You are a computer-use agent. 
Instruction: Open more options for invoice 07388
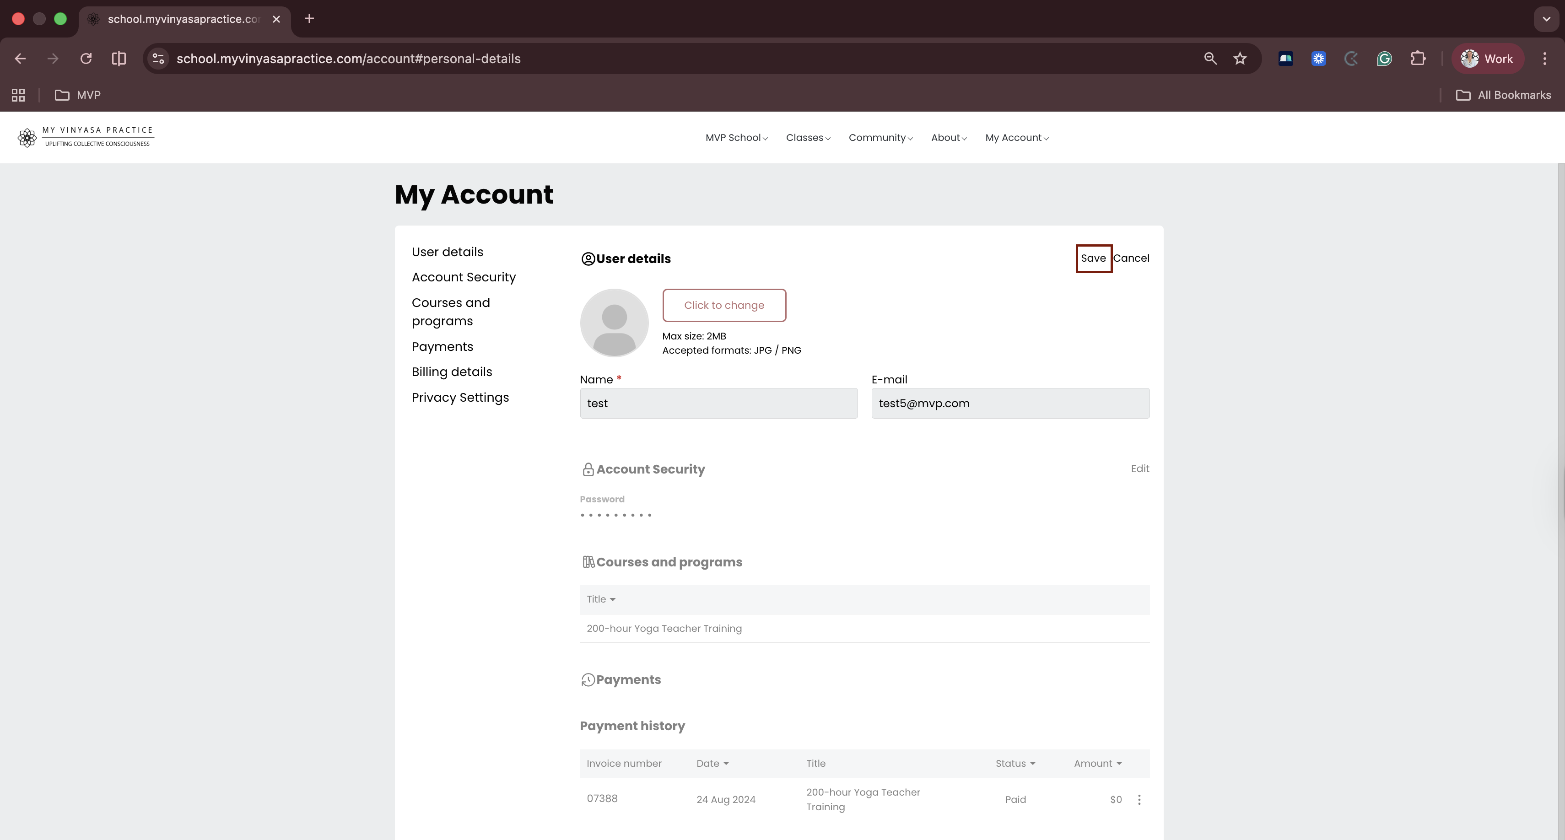[x=1139, y=799]
